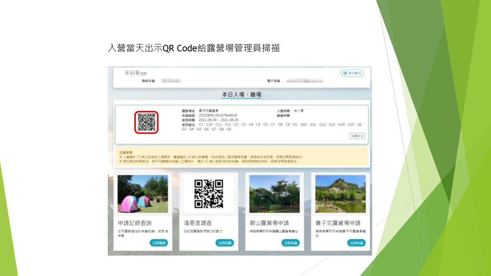This screenshot has width=491, height=276.
Task: Click the 我要取消 cancel reservation button
Action: click(357, 136)
